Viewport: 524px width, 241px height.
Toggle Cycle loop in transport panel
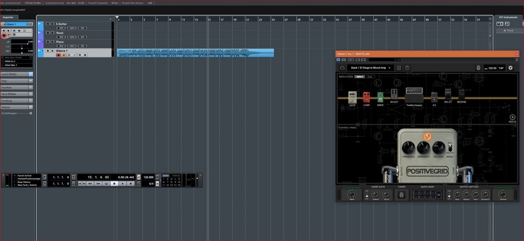click(106, 183)
